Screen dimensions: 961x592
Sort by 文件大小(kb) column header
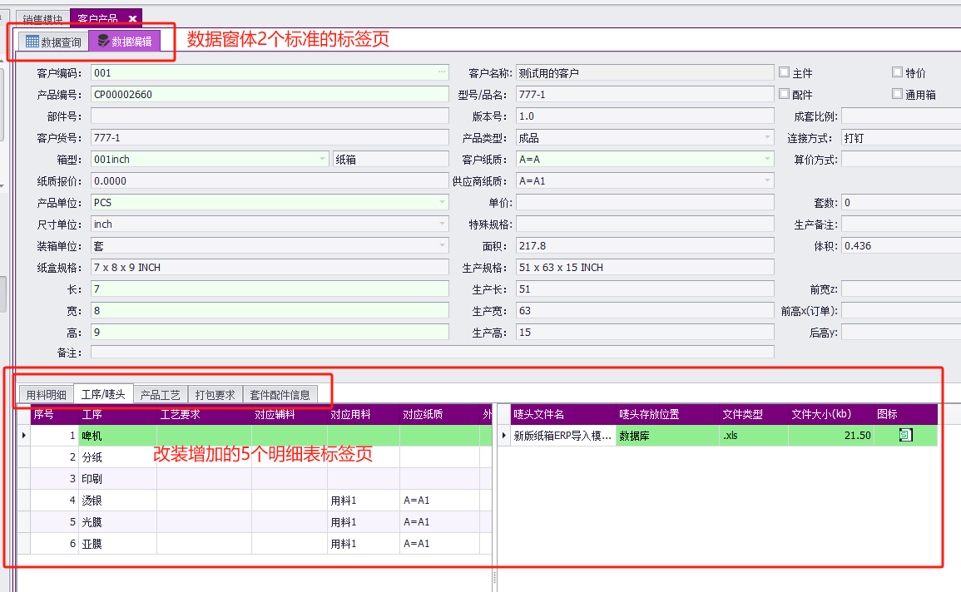831,414
